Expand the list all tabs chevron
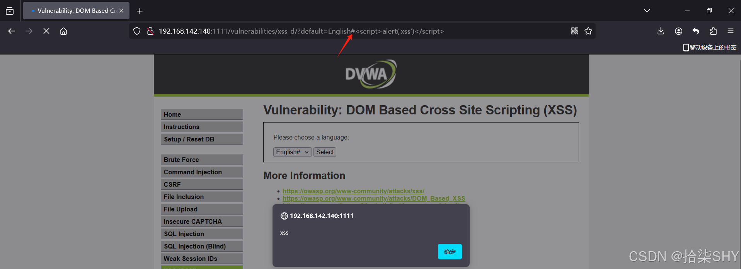 coord(647,10)
